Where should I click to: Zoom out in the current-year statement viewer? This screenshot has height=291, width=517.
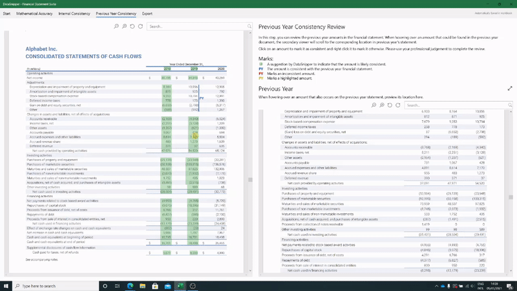116,27
